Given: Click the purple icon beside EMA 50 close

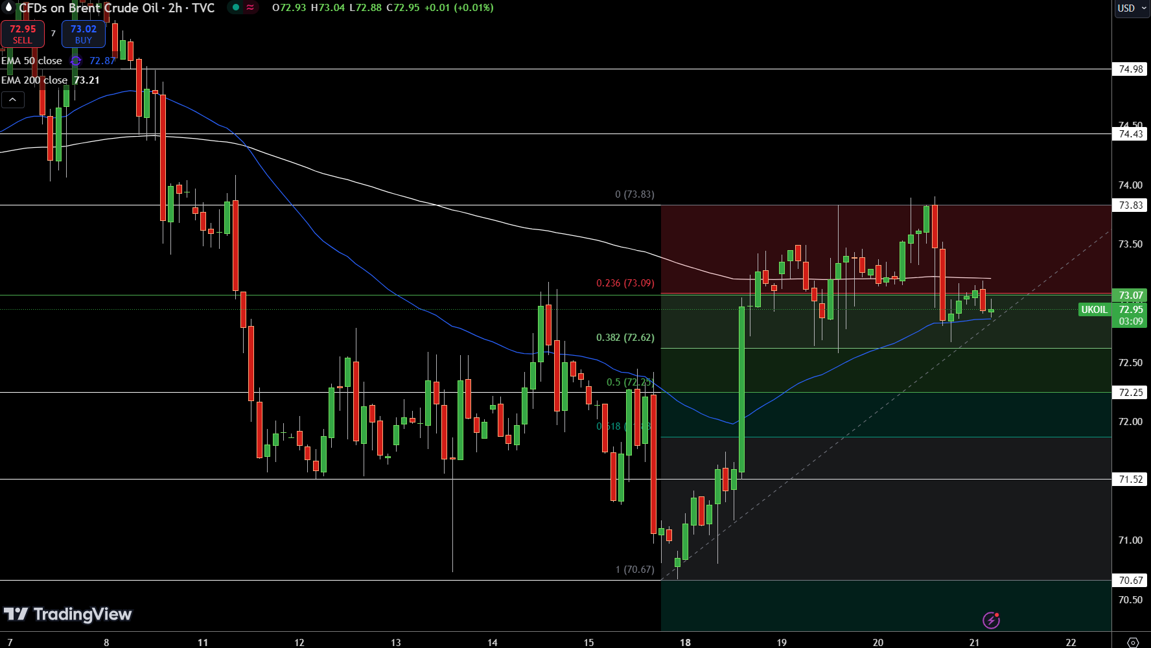Looking at the screenshot, I should 76,61.
